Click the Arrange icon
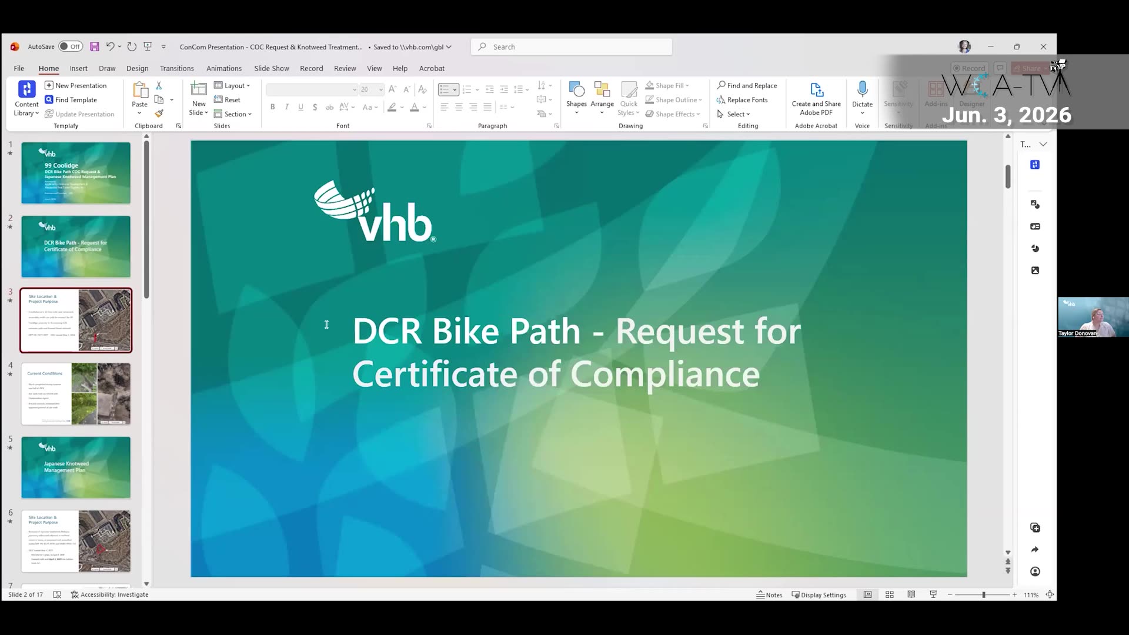 point(602,89)
